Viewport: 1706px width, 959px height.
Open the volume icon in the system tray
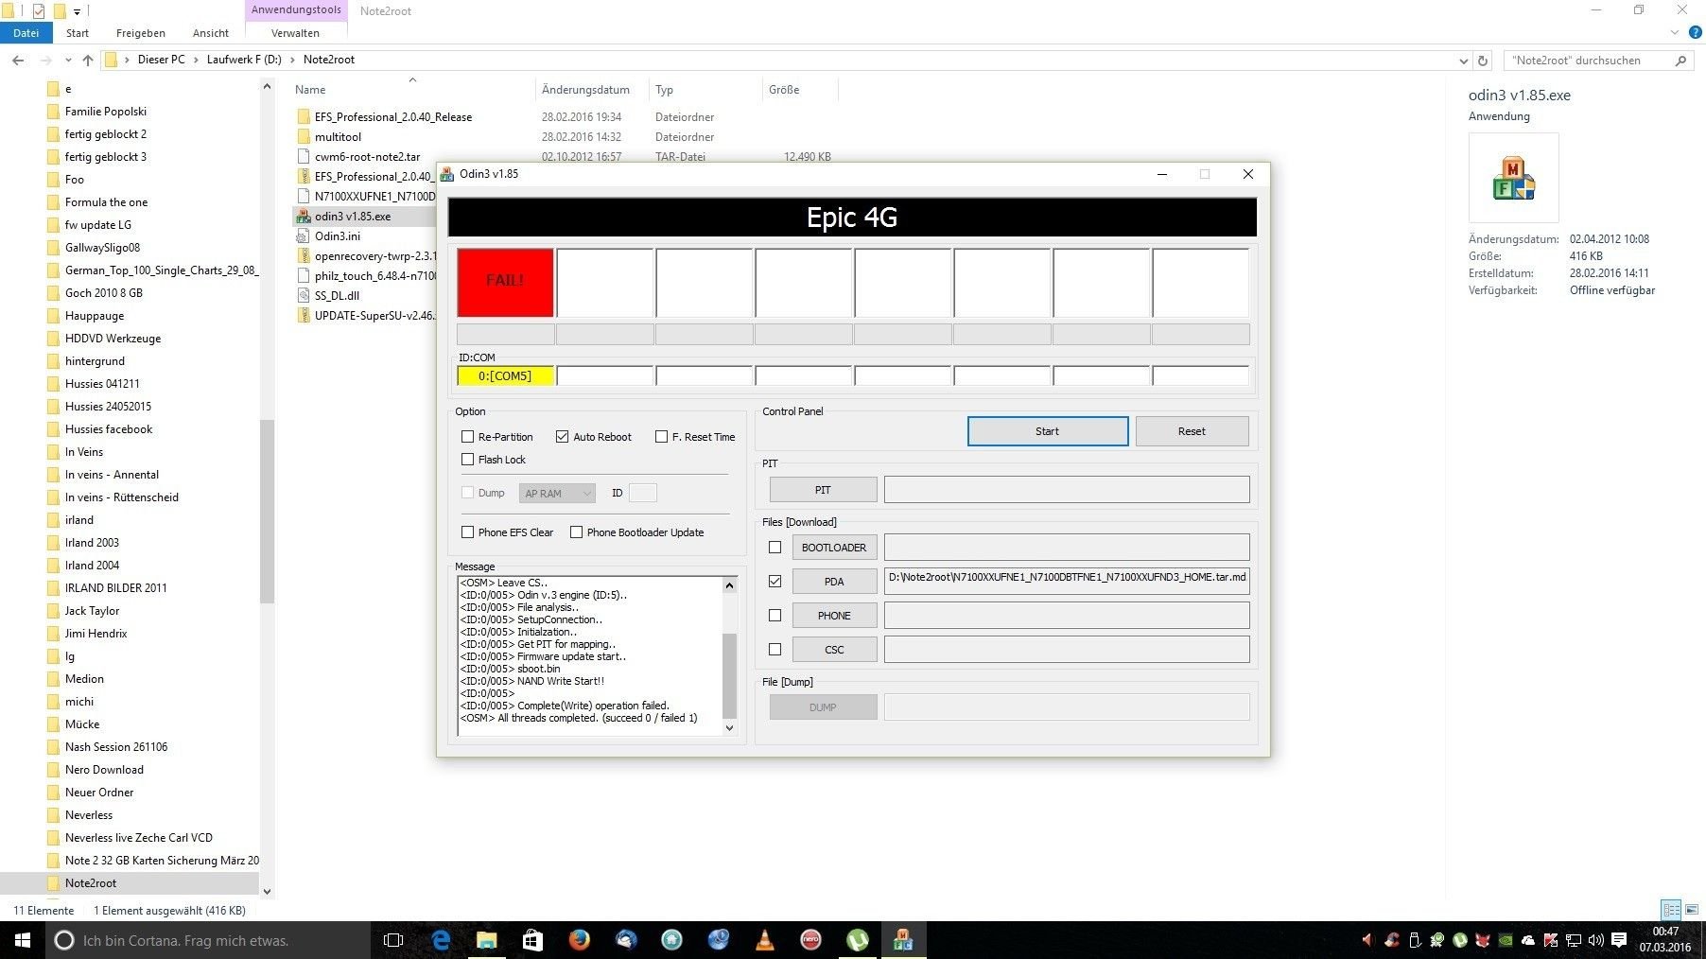(1596, 940)
